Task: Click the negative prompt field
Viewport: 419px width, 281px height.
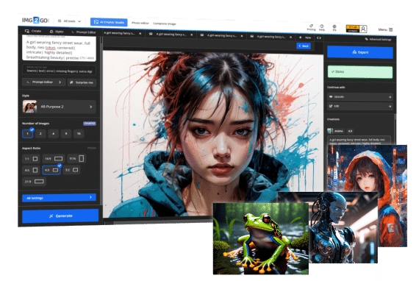Action: click(x=59, y=70)
